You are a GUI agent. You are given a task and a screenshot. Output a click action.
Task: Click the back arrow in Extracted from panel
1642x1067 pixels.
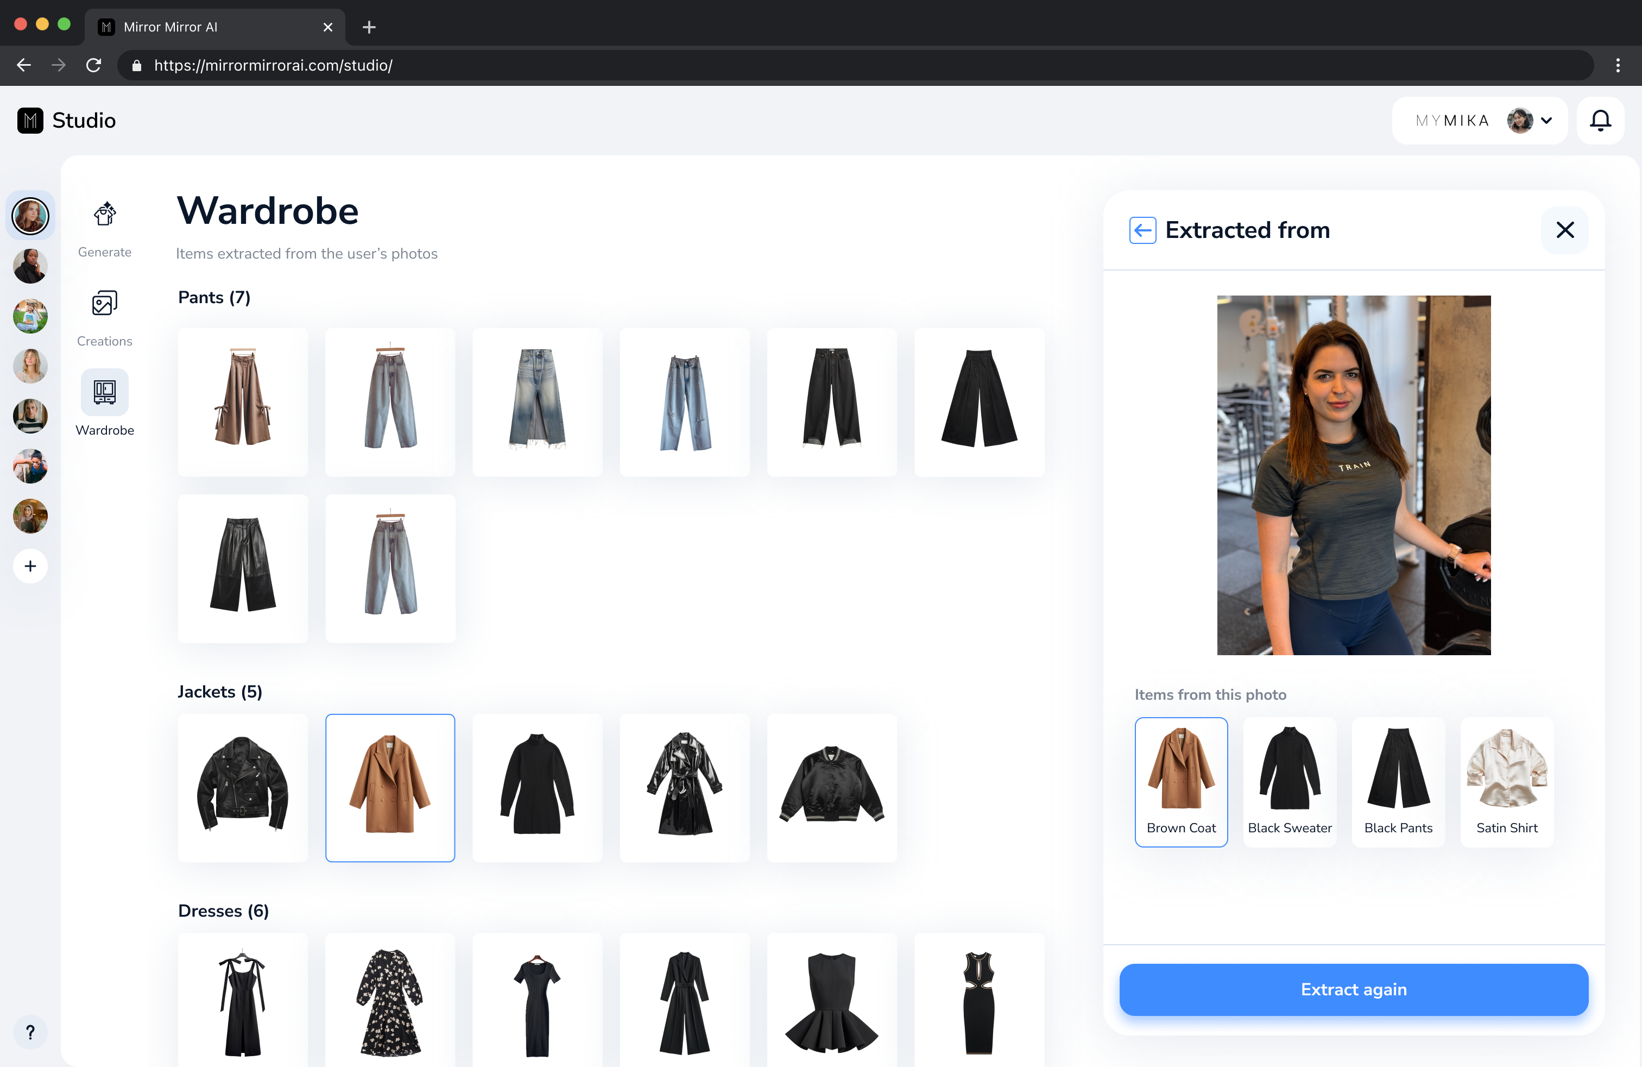pos(1142,230)
